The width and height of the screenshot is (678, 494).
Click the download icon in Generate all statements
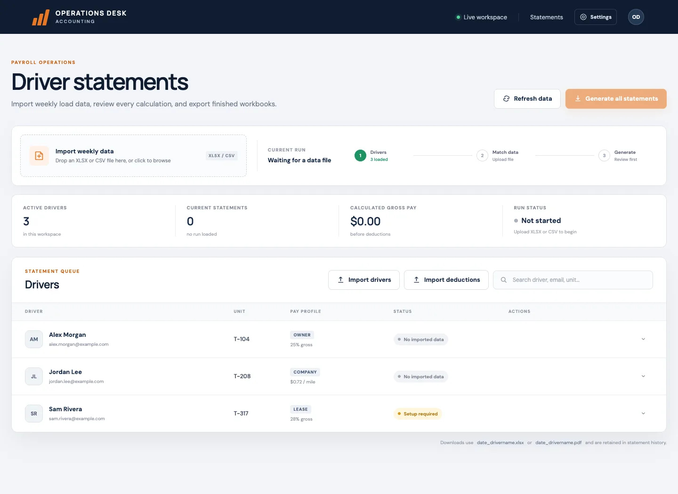pos(578,99)
